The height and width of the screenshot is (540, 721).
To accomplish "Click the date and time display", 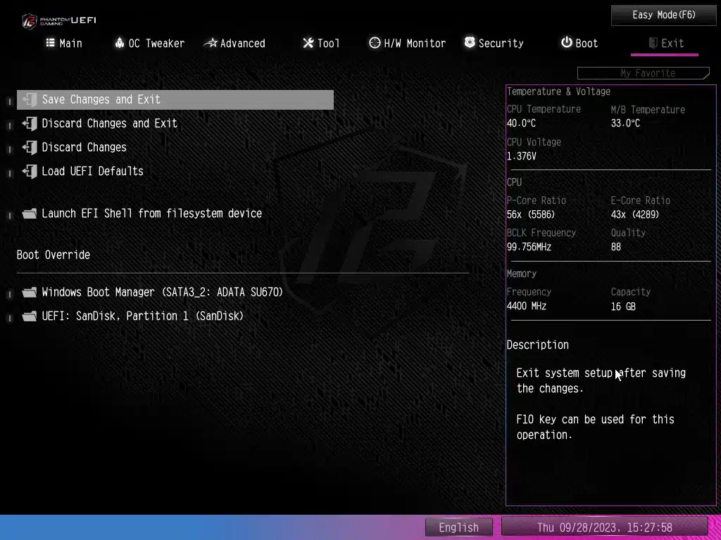I will pos(604,527).
